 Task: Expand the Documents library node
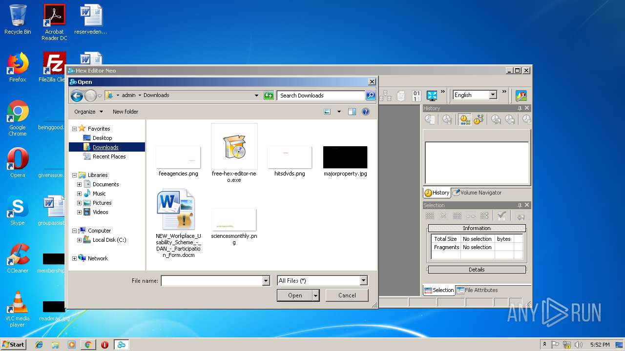coord(79,184)
